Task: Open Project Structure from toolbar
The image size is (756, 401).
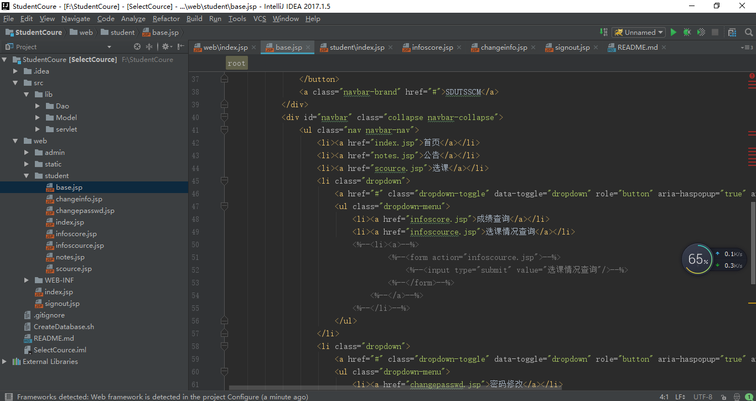Action: point(732,32)
